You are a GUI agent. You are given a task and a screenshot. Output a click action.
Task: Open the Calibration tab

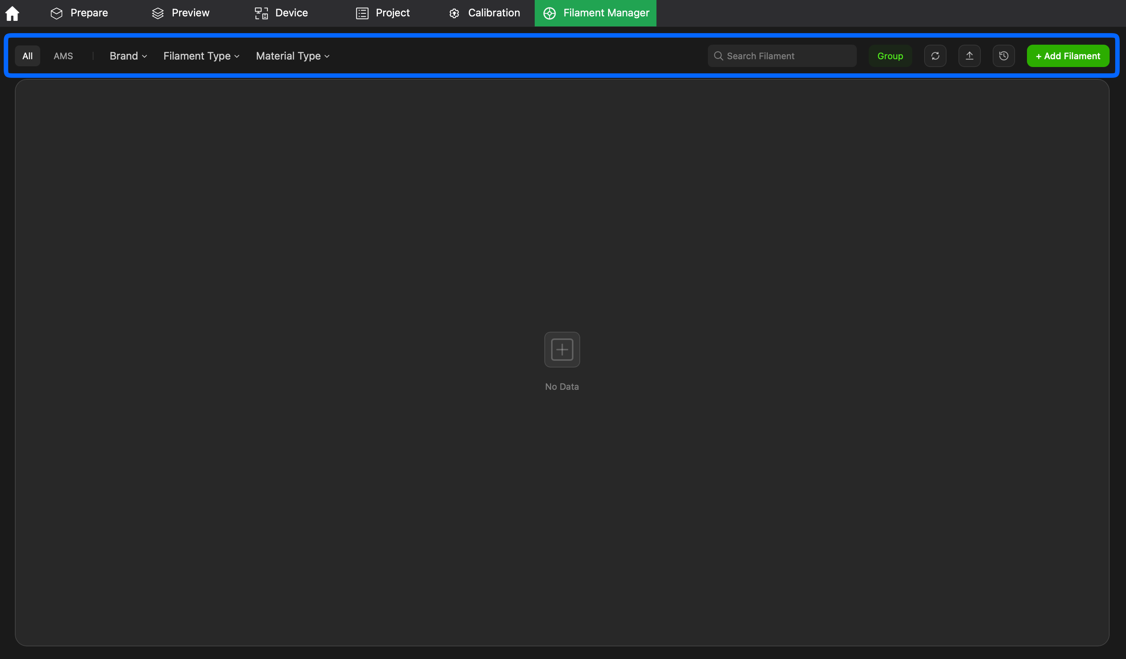[x=484, y=13]
